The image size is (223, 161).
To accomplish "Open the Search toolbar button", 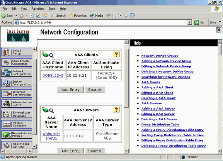I will pyautogui.click(x=58, y=16).
